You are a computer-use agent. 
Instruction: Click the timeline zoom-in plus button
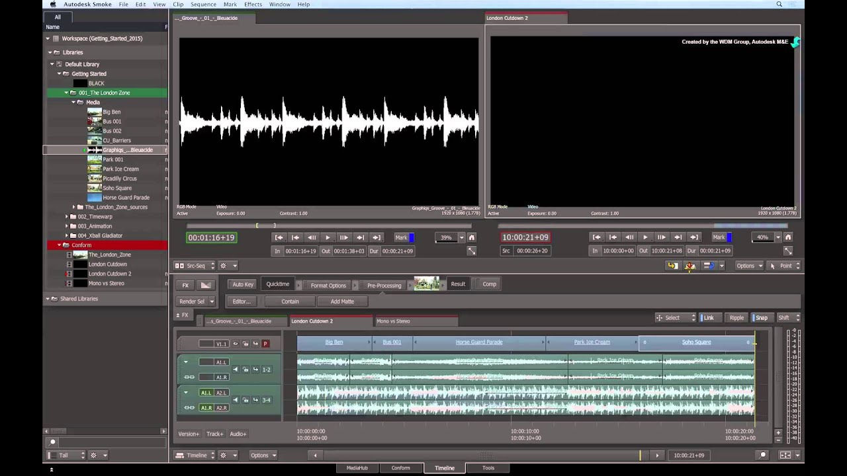click(778, 432)
